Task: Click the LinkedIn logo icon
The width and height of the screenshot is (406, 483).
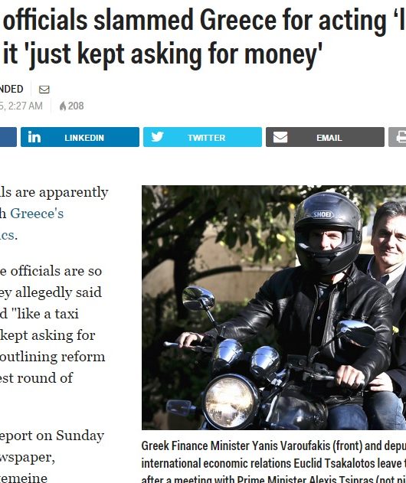Action: 34,137
